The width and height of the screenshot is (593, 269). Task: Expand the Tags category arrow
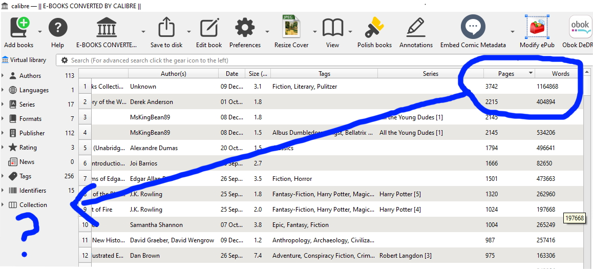3,176
